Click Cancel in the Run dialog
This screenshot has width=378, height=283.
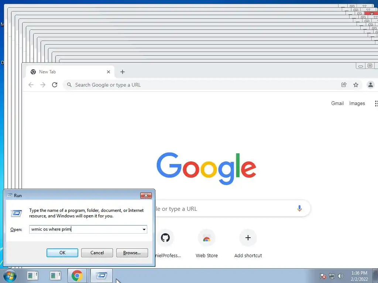point(97,253)
